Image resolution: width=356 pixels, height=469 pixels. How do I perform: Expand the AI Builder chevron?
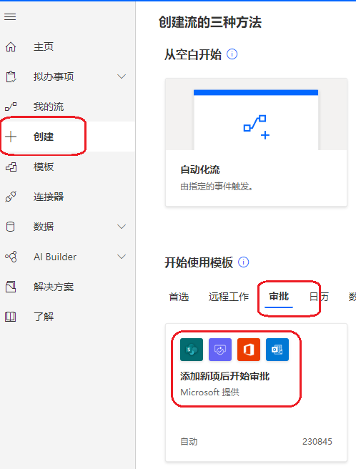point(121,257)
